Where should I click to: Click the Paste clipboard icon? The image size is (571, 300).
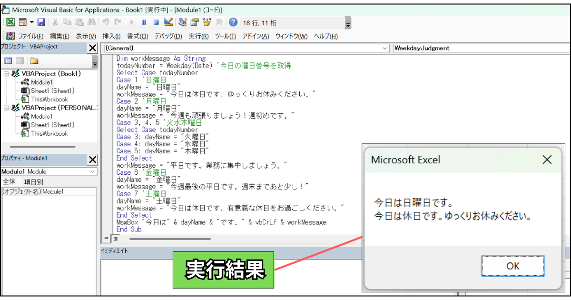click(x=79, y=22)
